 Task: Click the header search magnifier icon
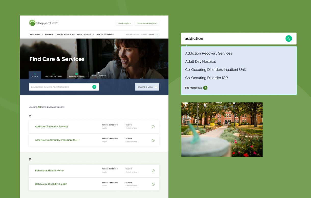(x=158, y=34)
